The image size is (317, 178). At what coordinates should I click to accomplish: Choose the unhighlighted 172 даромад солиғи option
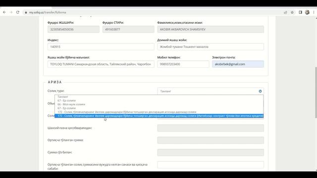tap(159, 112)
